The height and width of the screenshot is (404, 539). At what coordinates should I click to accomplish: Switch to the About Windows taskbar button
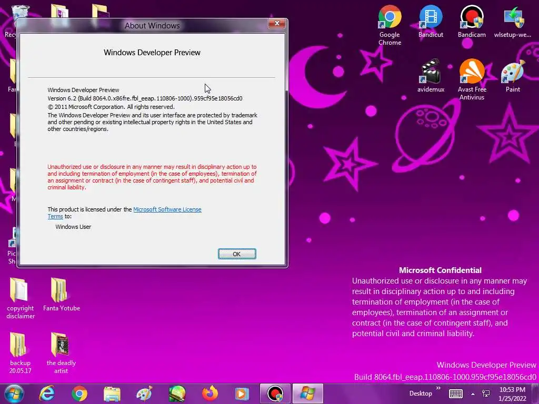coord(307,393)
